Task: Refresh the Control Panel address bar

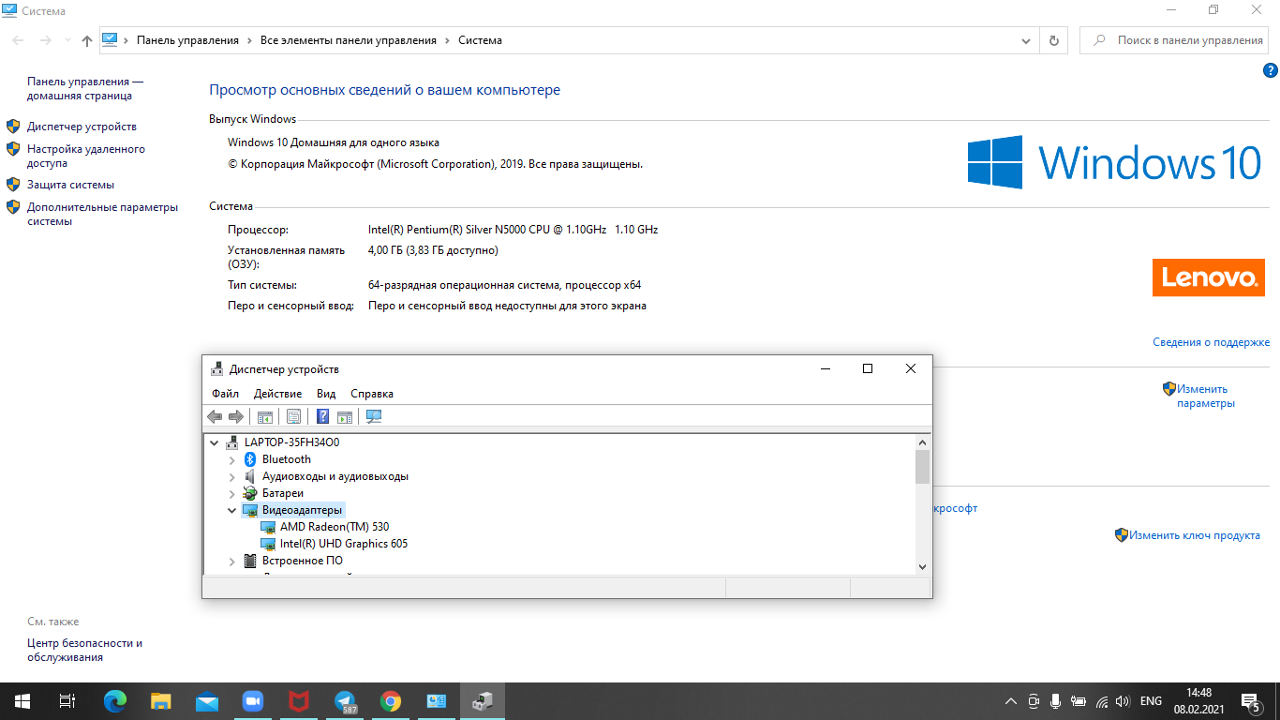Action: (x=1054, y=40)
